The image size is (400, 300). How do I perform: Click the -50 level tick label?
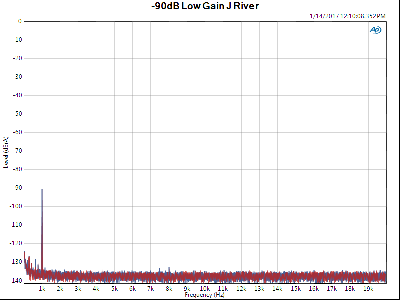coord(17,114)
